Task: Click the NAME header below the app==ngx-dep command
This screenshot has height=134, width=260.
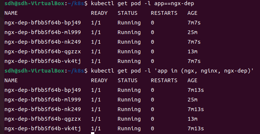Action: pos(11,13)
